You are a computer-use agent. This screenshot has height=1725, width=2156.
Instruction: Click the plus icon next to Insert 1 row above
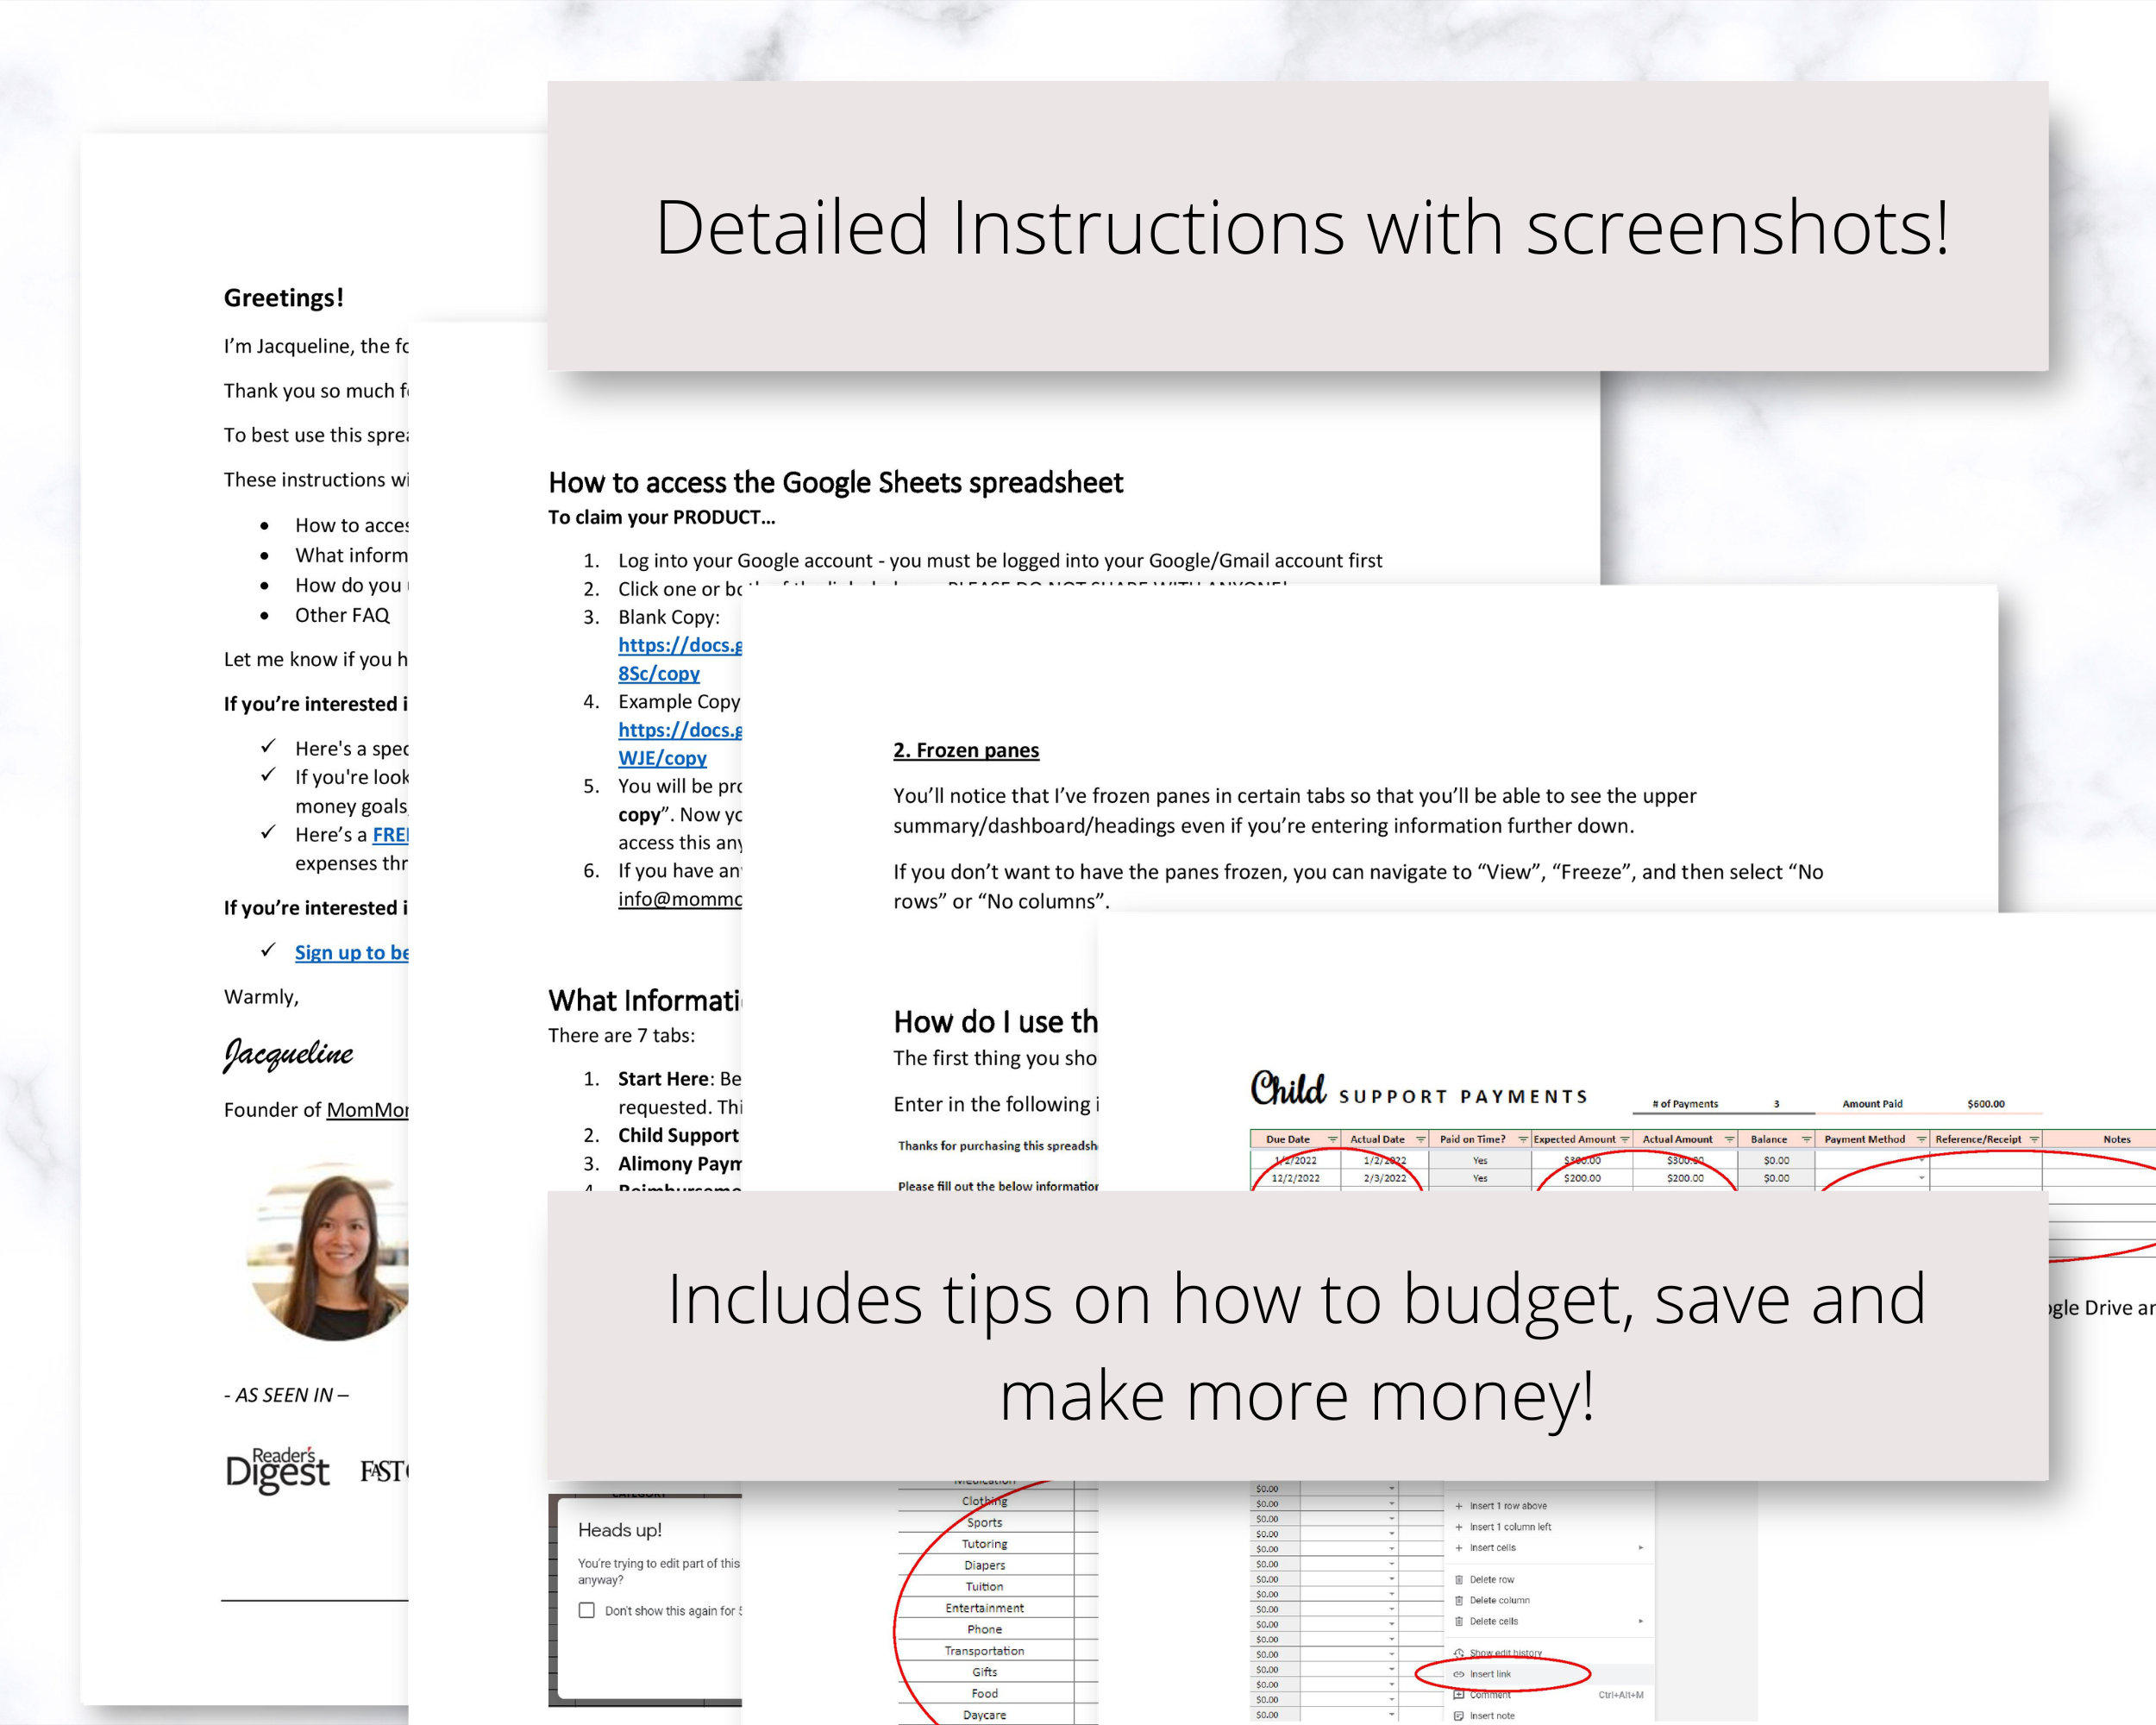pos(1459,1506)
